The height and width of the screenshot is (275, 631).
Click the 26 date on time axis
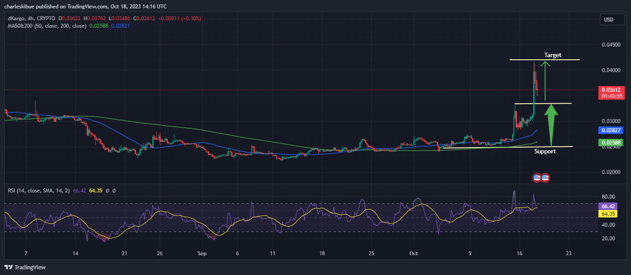160,253
